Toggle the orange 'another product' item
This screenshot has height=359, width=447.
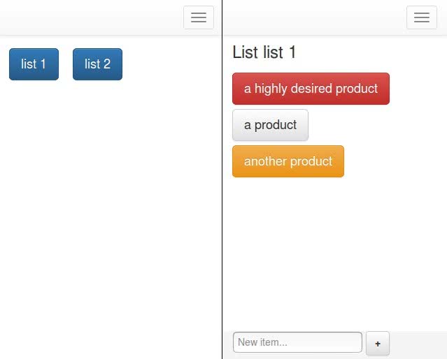(x=288, y=161)
